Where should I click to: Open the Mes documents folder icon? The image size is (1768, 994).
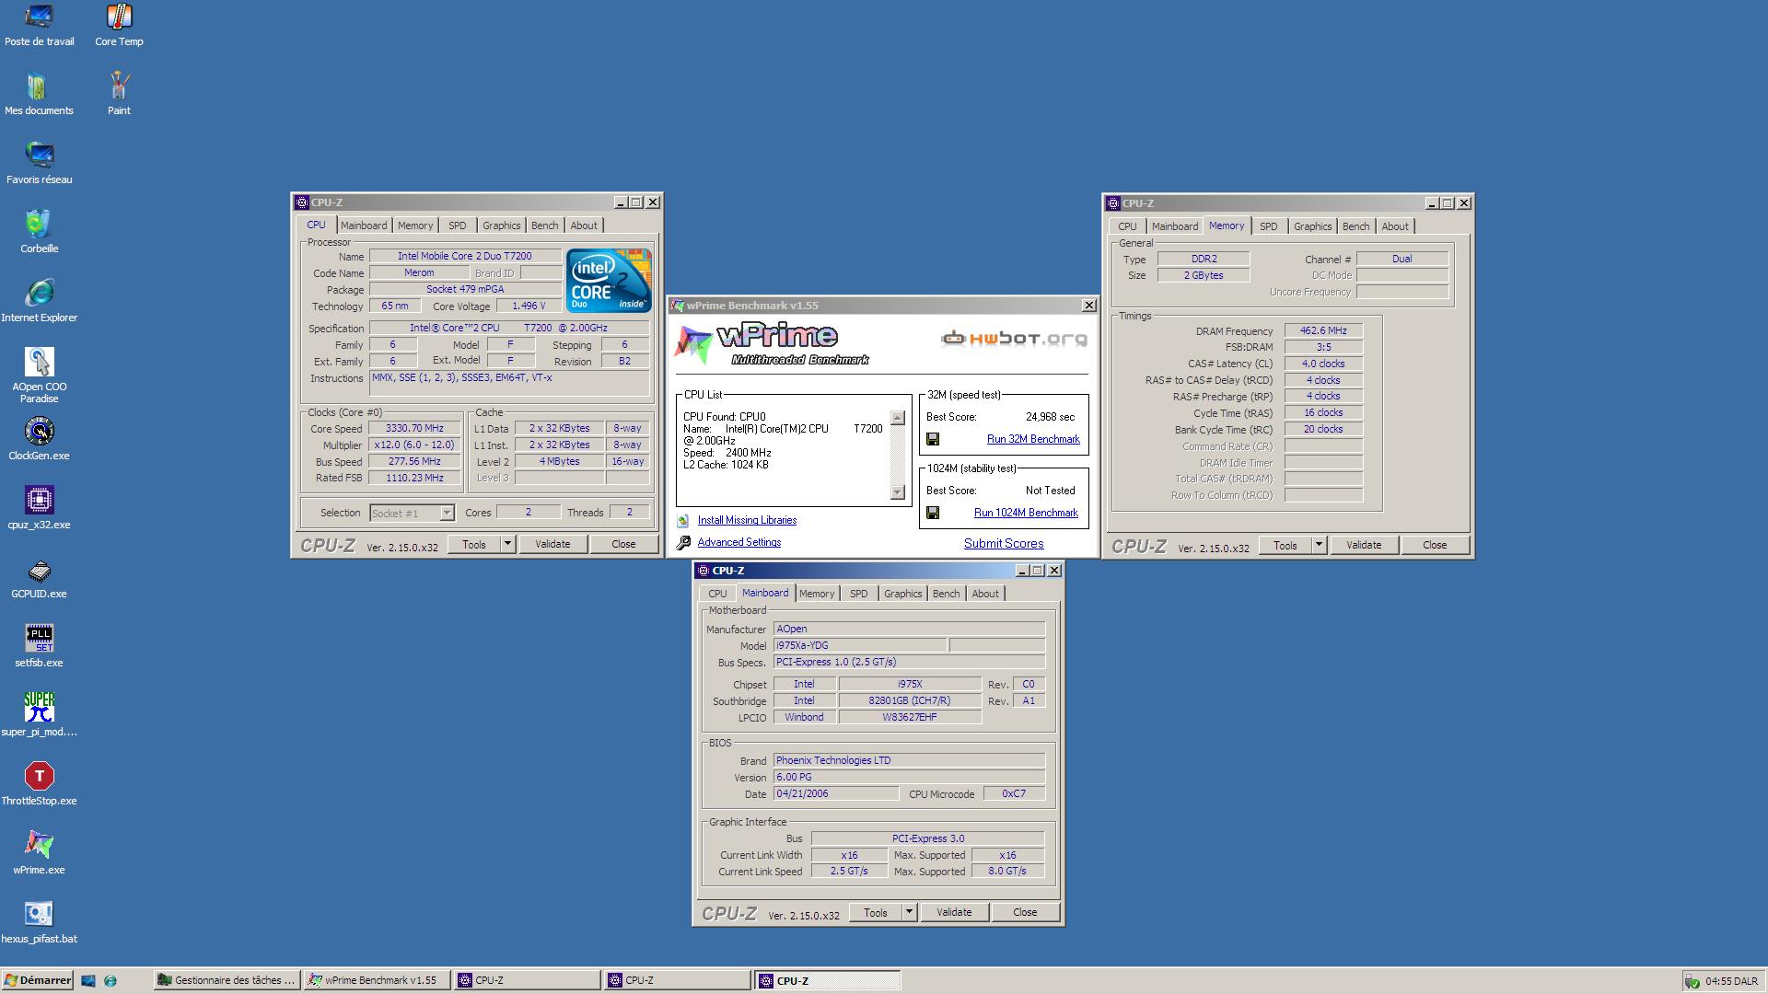point(39,94)
